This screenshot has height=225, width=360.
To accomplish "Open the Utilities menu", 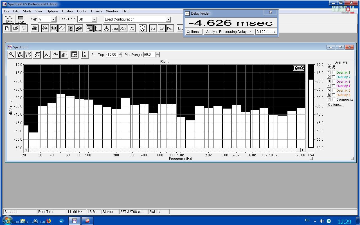I will [67, 11].
